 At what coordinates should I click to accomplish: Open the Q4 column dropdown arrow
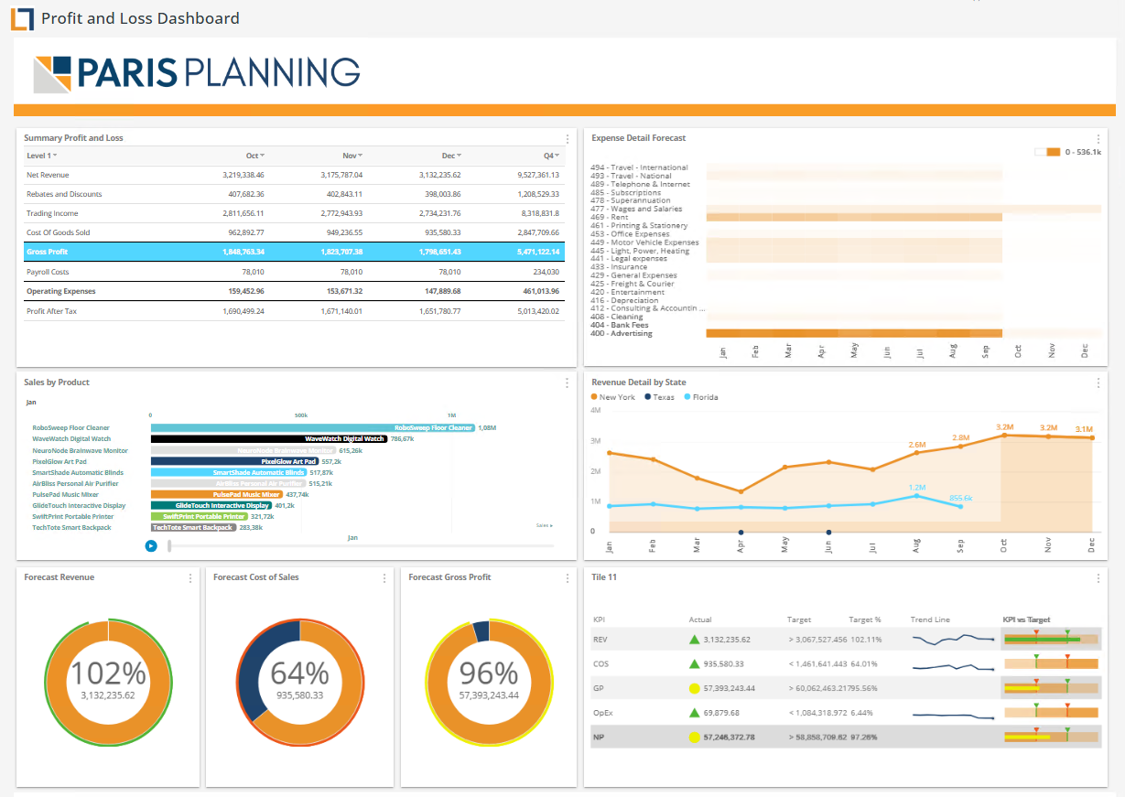[x=557, y=156]
